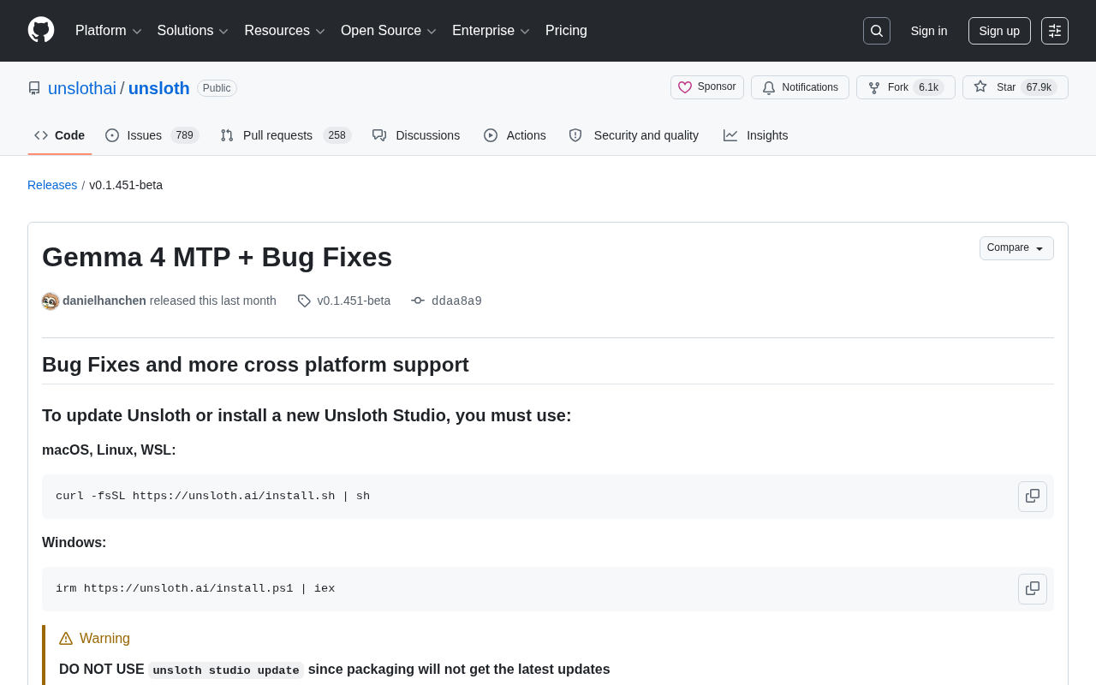
Task: Open the Pricing page
Action: pyautogui.click(x=566, y=31)
